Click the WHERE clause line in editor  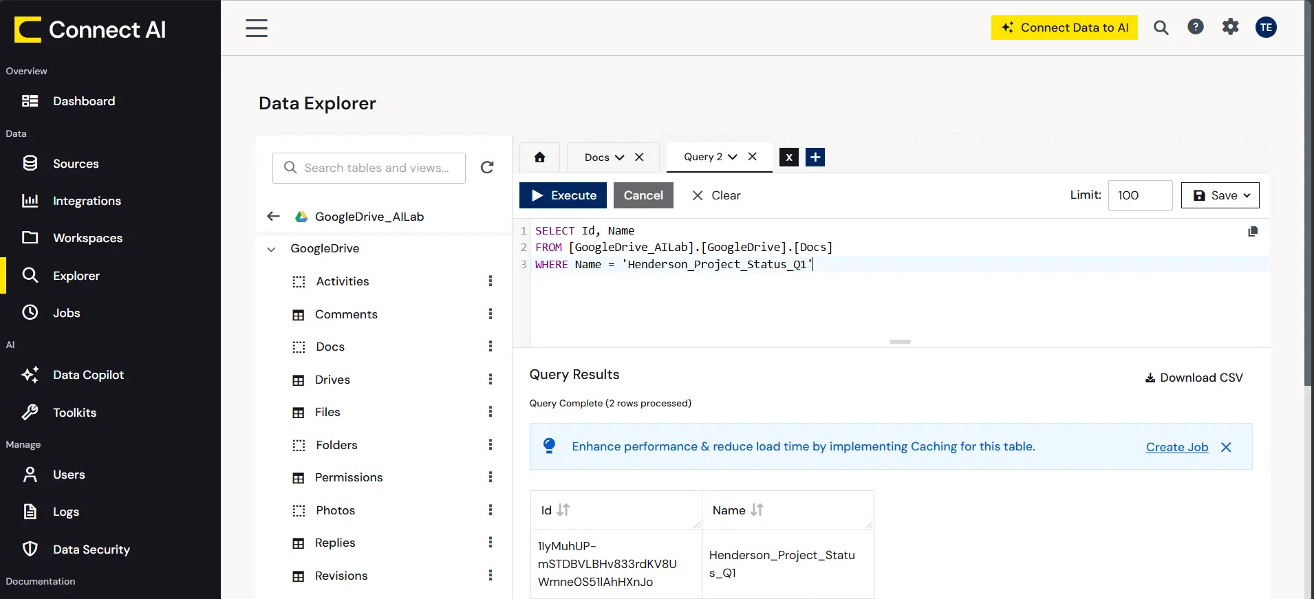tap(899, 264)
